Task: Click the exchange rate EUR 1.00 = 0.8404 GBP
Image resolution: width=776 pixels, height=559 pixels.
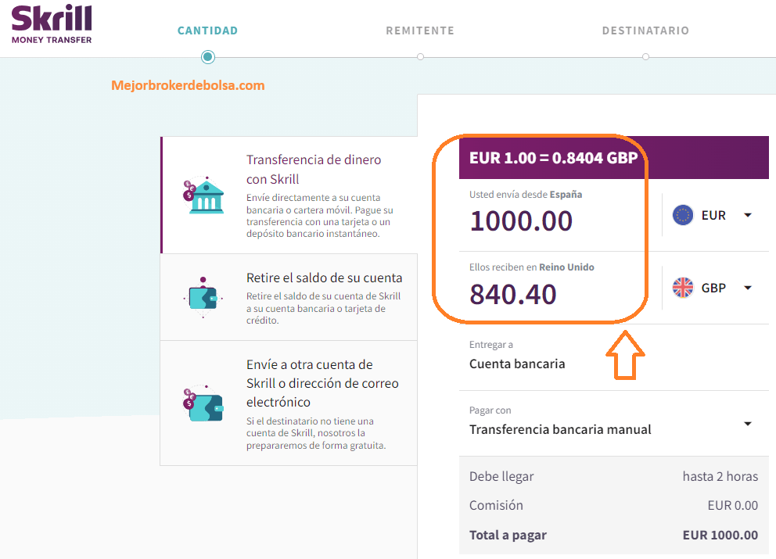Action: (553, 158)
